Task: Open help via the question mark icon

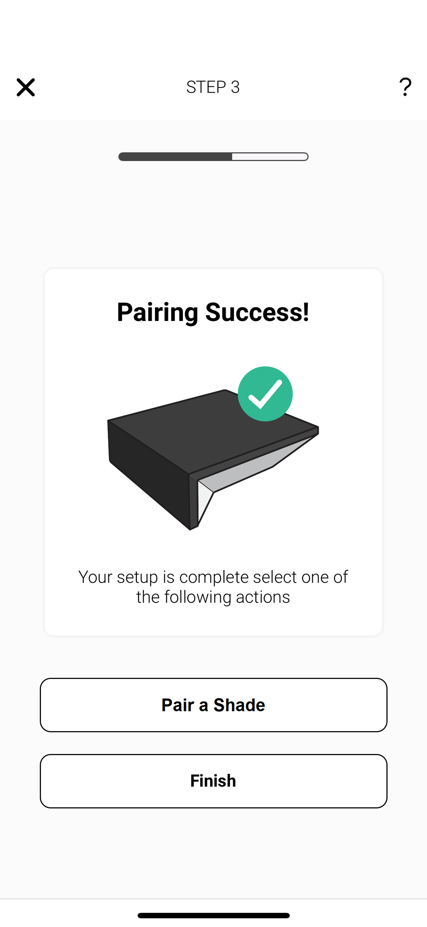Action: [405, 87]
